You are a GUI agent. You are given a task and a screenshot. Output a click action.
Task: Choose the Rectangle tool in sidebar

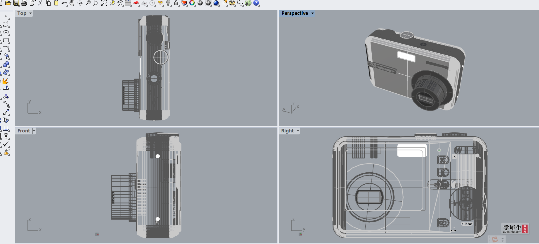click(x=6, y=40)
